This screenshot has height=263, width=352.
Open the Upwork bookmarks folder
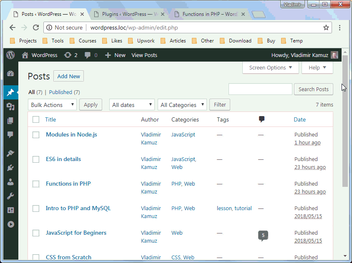141,41
